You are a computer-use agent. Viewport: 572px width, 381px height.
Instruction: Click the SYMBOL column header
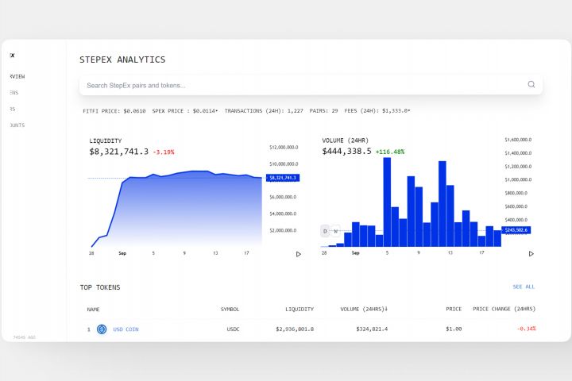[x=230, y=310]
